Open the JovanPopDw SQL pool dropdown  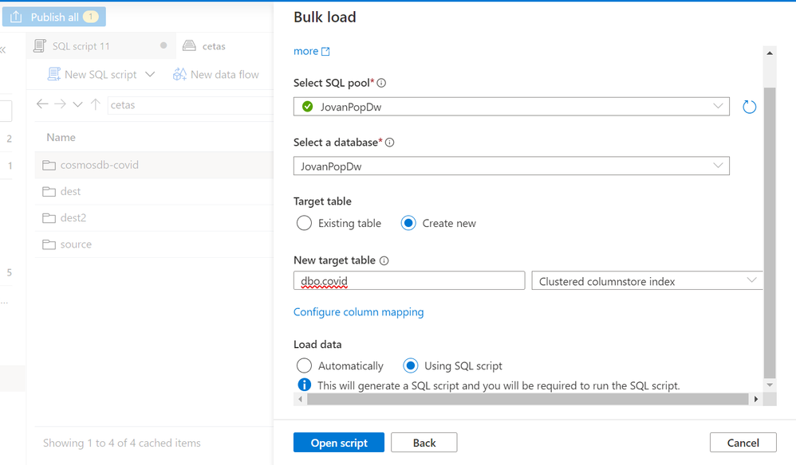(x=510, y=106)
